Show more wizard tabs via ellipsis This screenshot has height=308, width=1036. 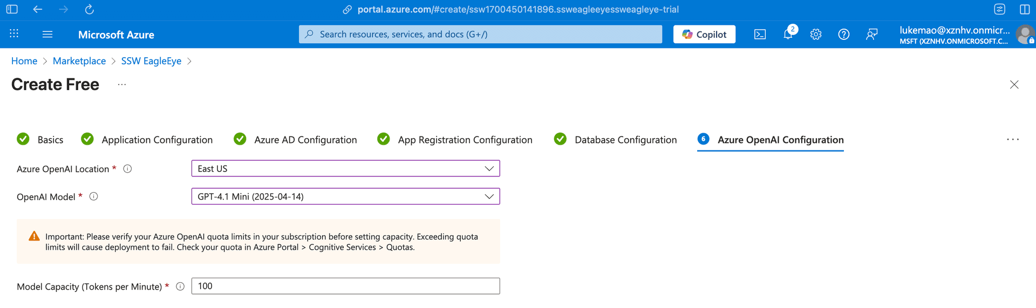(1013, 140)
